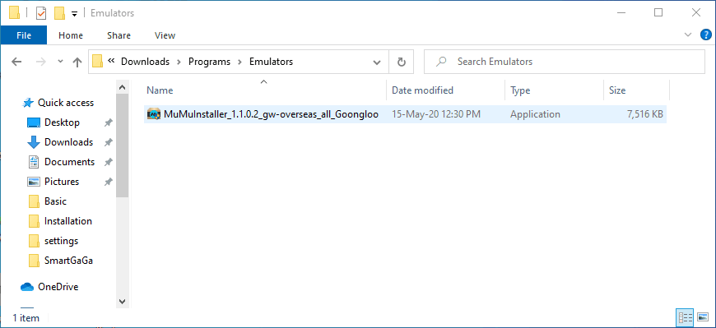
Task: Click the navigation pane scrollbar thumb
Action: pos(122,146)
